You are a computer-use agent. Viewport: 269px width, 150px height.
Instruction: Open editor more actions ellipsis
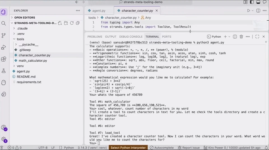(x=265, y=11)
